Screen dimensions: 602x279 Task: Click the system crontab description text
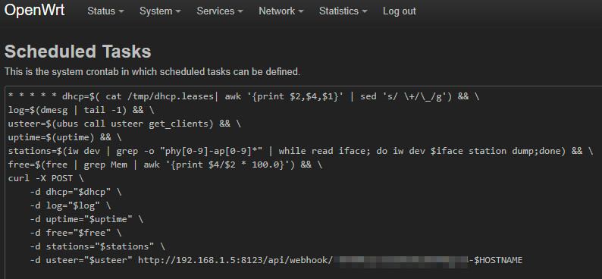point(152,72)
